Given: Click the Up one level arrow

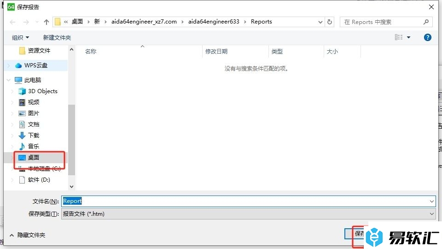Looking at the screenshot, I should click(47, 22).
